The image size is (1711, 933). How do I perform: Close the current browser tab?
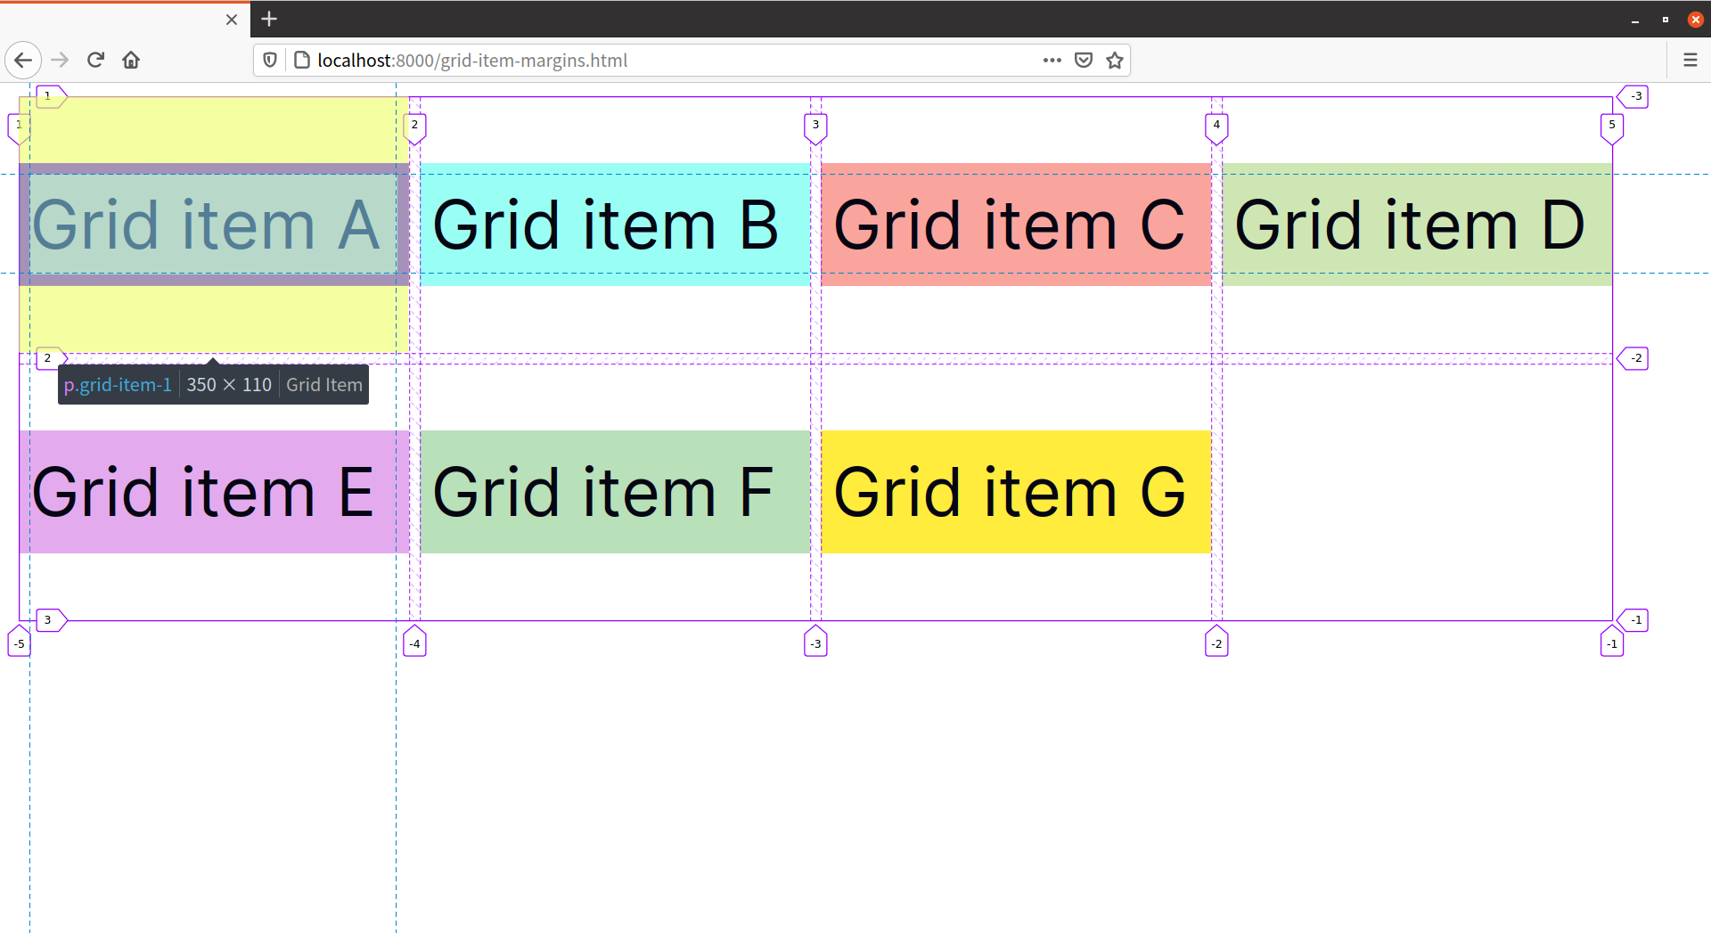(231, 19)
